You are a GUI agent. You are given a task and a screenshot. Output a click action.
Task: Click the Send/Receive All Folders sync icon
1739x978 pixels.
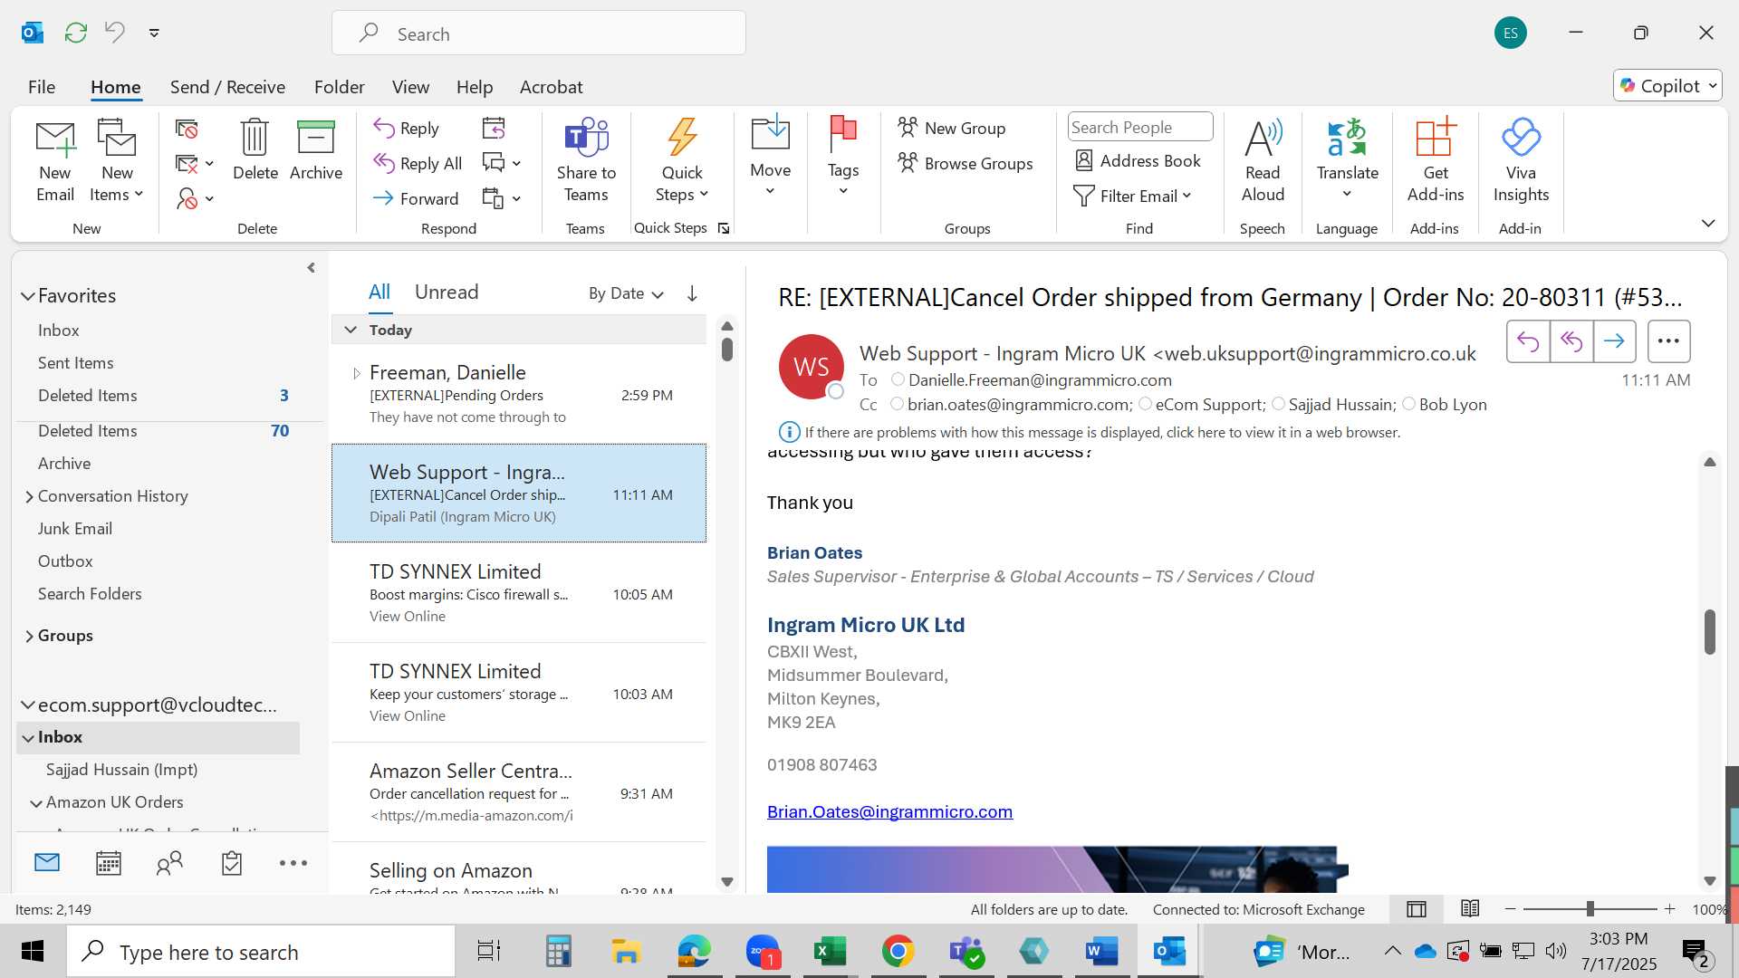[76, 33]
